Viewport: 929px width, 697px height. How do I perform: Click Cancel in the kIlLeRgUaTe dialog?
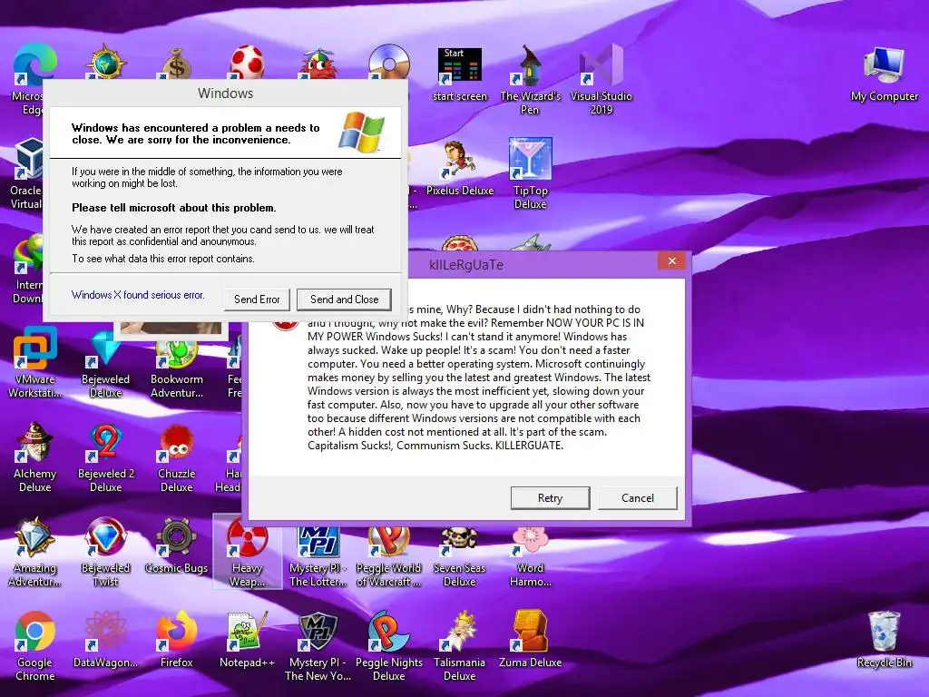(x=638, y=498)
